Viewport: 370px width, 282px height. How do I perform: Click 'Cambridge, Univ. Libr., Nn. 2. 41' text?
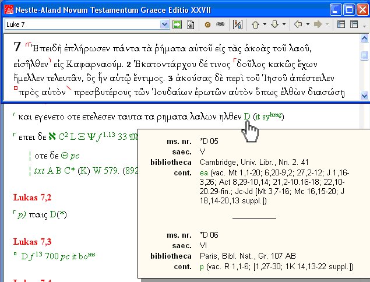(254, 163)
